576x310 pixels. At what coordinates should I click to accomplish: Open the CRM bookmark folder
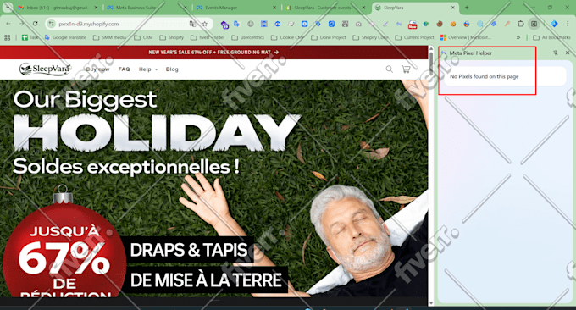tap(143, 37)
